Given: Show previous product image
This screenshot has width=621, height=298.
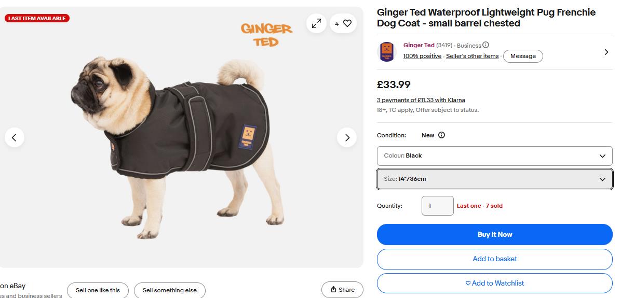Looking at the screenshot, I should point(14,137).
